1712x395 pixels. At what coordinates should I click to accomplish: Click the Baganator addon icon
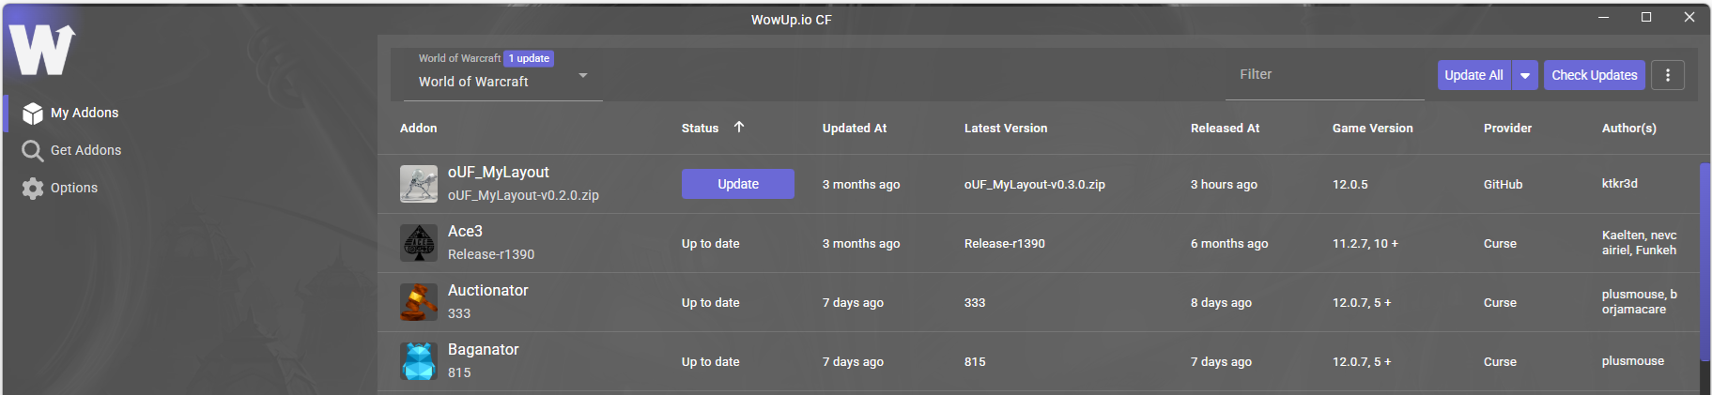click(419, 361)
